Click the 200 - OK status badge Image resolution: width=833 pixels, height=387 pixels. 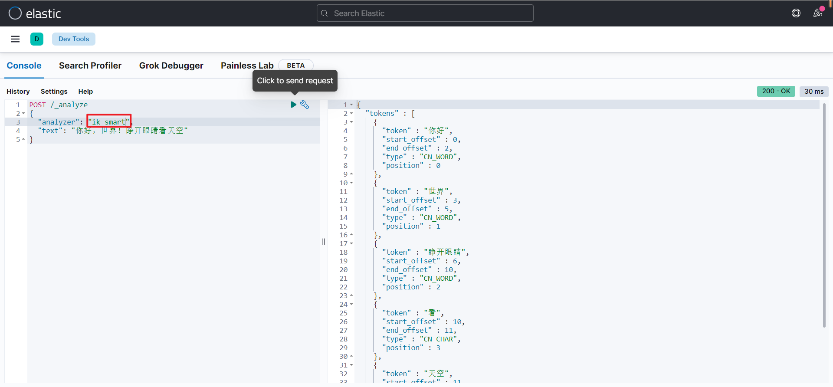(776, 91)
